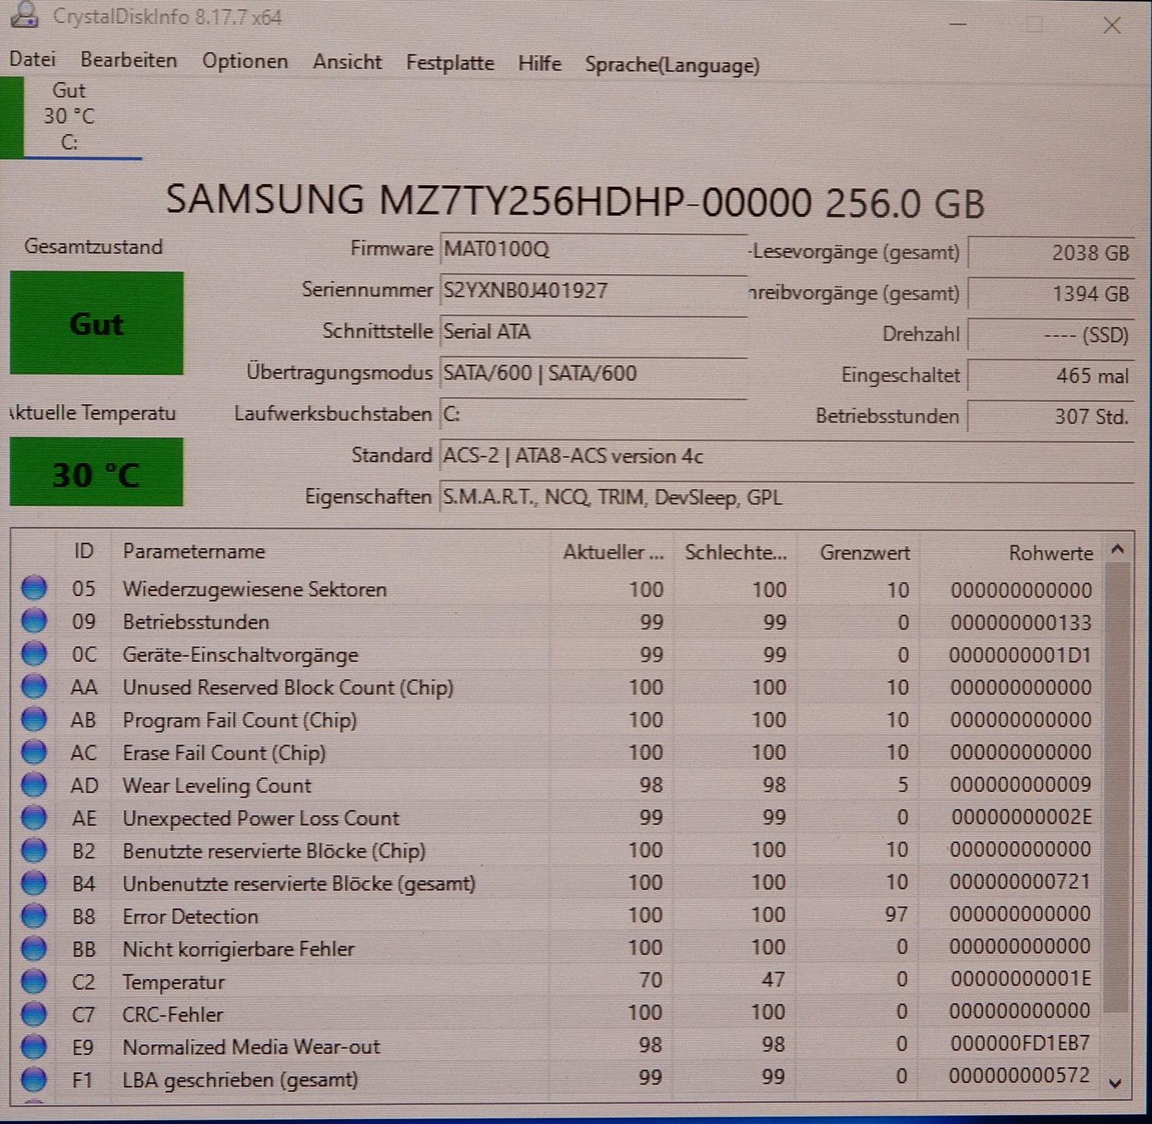The height and width of the screenshot is (1124, 1152).
Task: Click the status dot for Temperatur row
Action: click(x=34, y=981)
